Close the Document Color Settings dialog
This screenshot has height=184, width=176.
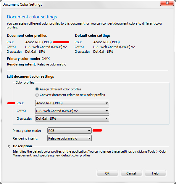167,3
